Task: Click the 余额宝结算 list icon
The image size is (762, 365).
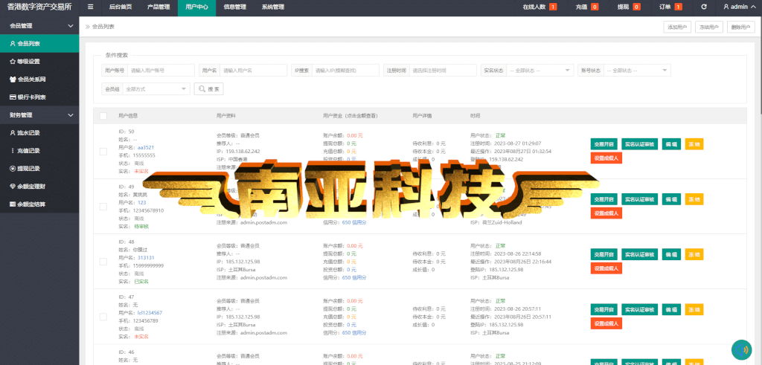Action: (x=13, y=204)
